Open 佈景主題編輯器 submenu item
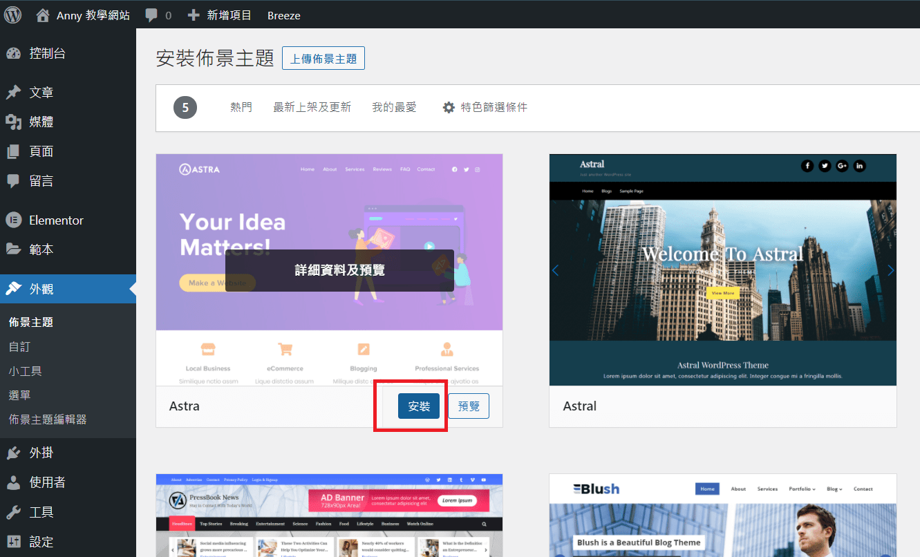The height and width of the screenshot is (557, 920). pyautogui.click(x=48, y=419)
